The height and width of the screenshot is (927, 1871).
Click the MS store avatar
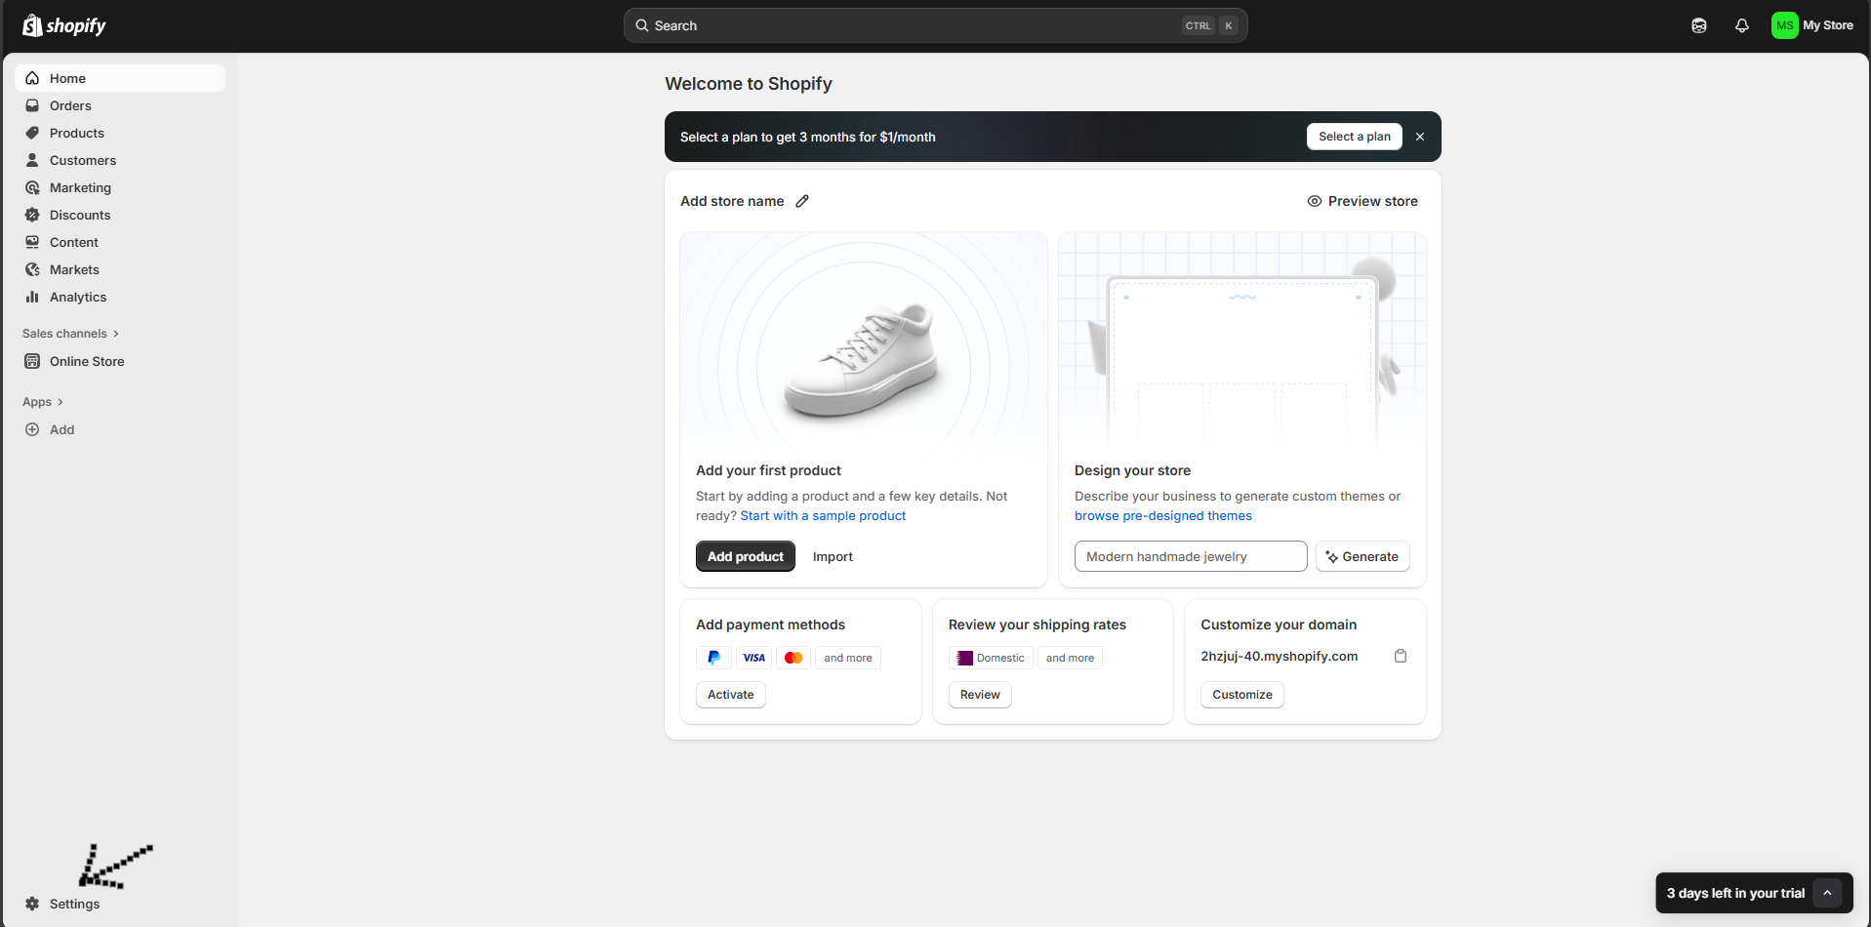1785,25
